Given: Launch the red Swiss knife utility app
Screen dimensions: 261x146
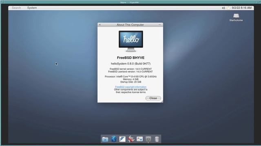Looking at the screenshot, I should click(131, 139).
